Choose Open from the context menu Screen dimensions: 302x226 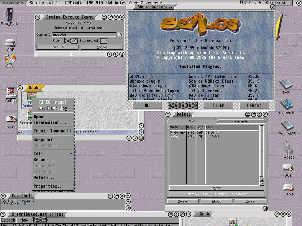coord(52,117)
